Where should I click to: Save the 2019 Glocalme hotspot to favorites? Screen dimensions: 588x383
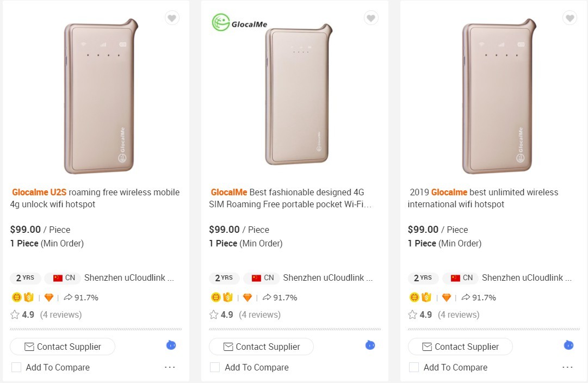[x=570, y=18]
